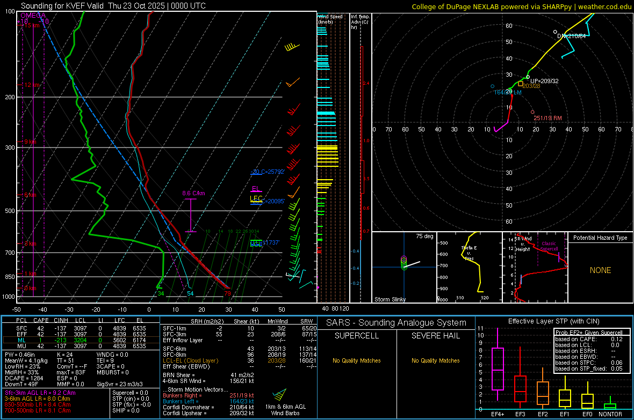Click the green wetbulb value 34

tap(161, 293)
